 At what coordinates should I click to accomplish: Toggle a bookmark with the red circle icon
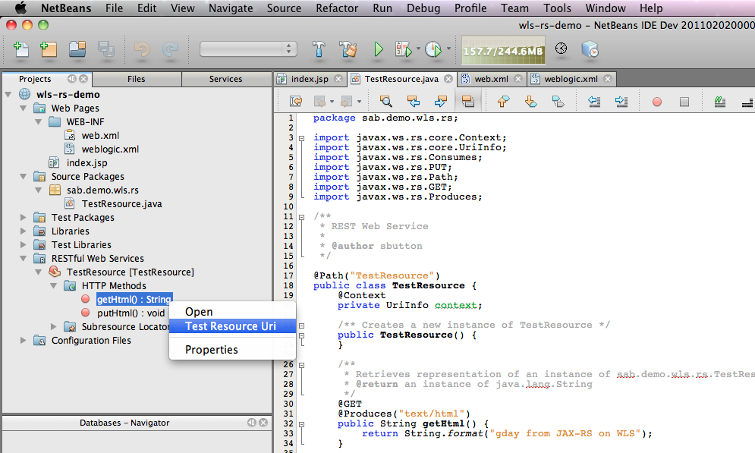[656, 100]
